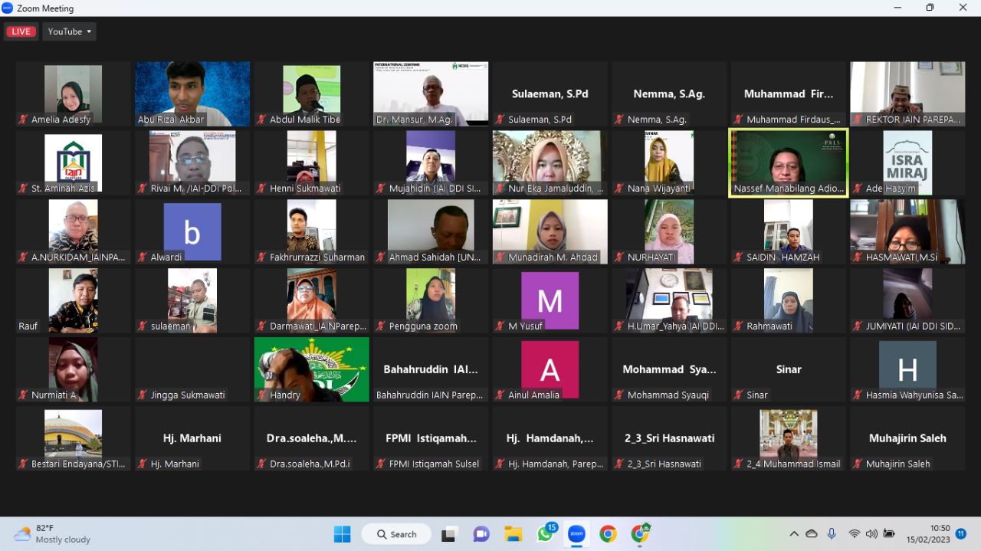This screenshot has width=981, height=551.
Task: Click the Zoom icon in the taskbar
Action: [576, 534]
